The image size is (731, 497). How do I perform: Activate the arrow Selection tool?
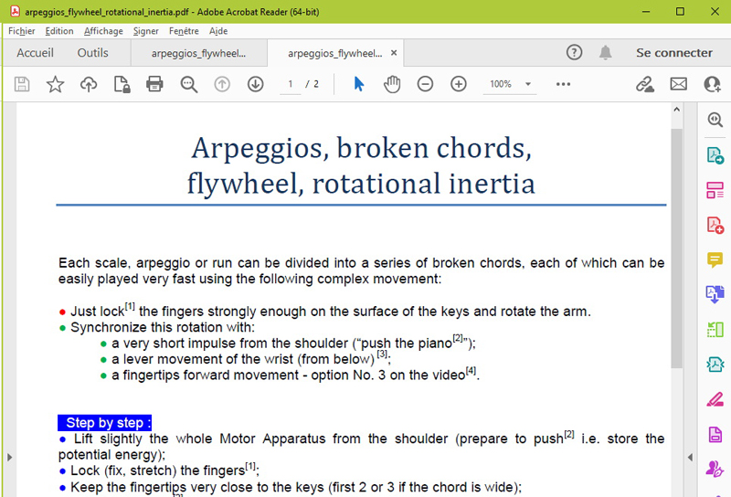358,84
